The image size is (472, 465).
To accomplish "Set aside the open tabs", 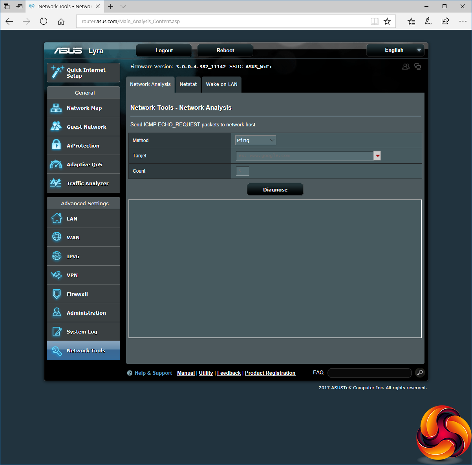I will click(x=19, y=6).
